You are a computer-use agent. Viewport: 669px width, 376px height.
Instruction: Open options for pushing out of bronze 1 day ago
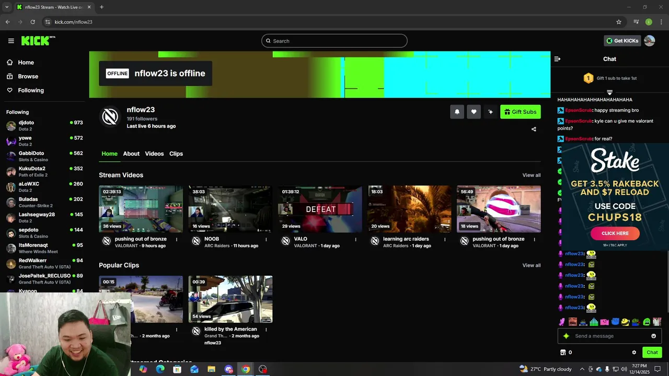tap(534, 240)
